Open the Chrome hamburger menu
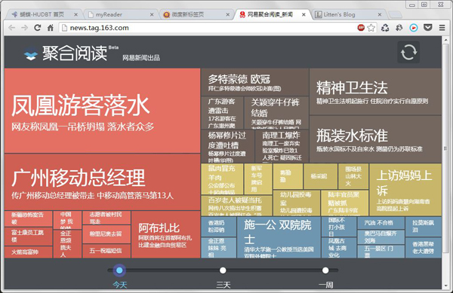This screenshot has height=293, width=453. coord(442,28)
